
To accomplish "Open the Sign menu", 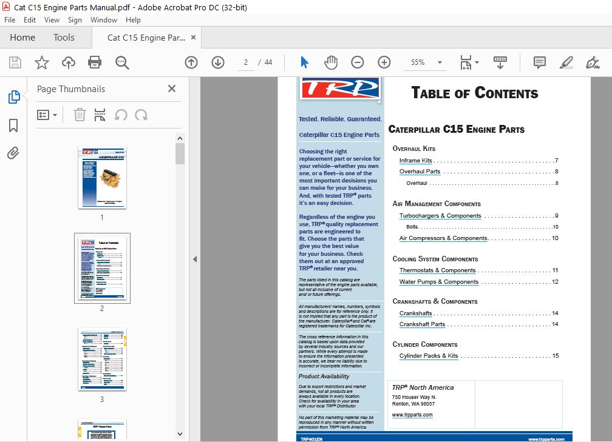I will tap(75, 20).
